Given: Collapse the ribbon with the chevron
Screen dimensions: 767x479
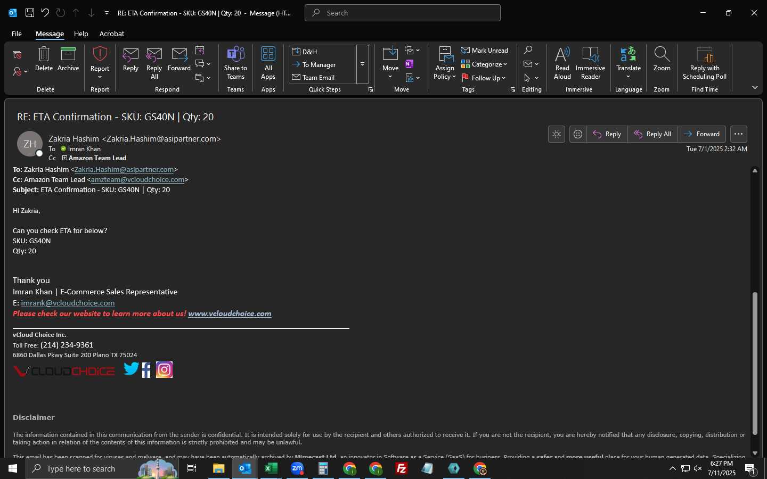Looking at the screenshot, I should point(755,87).
